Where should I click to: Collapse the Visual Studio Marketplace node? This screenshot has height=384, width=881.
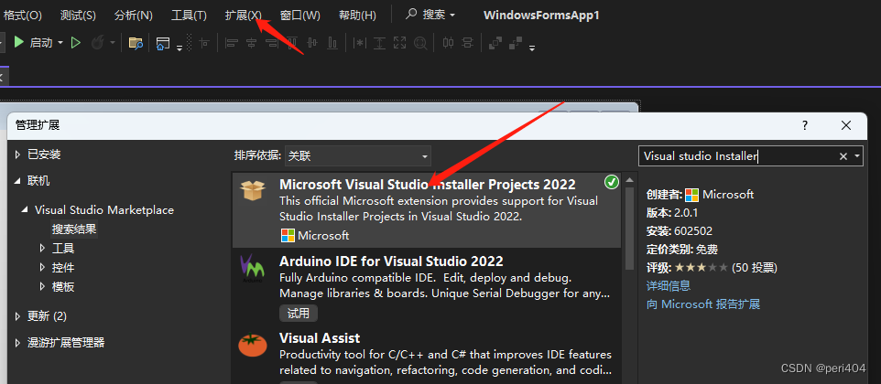point(24,210)
